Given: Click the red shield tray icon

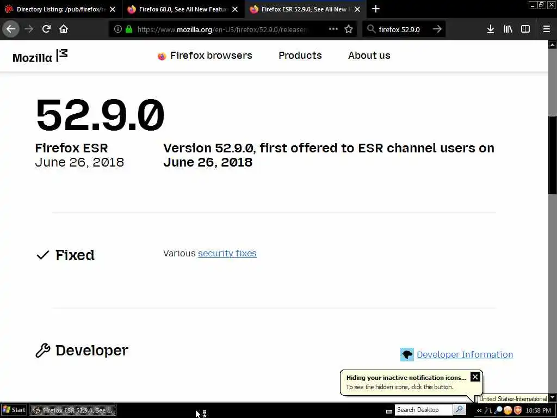Looking at the screenshot, I should pos(518,410).
